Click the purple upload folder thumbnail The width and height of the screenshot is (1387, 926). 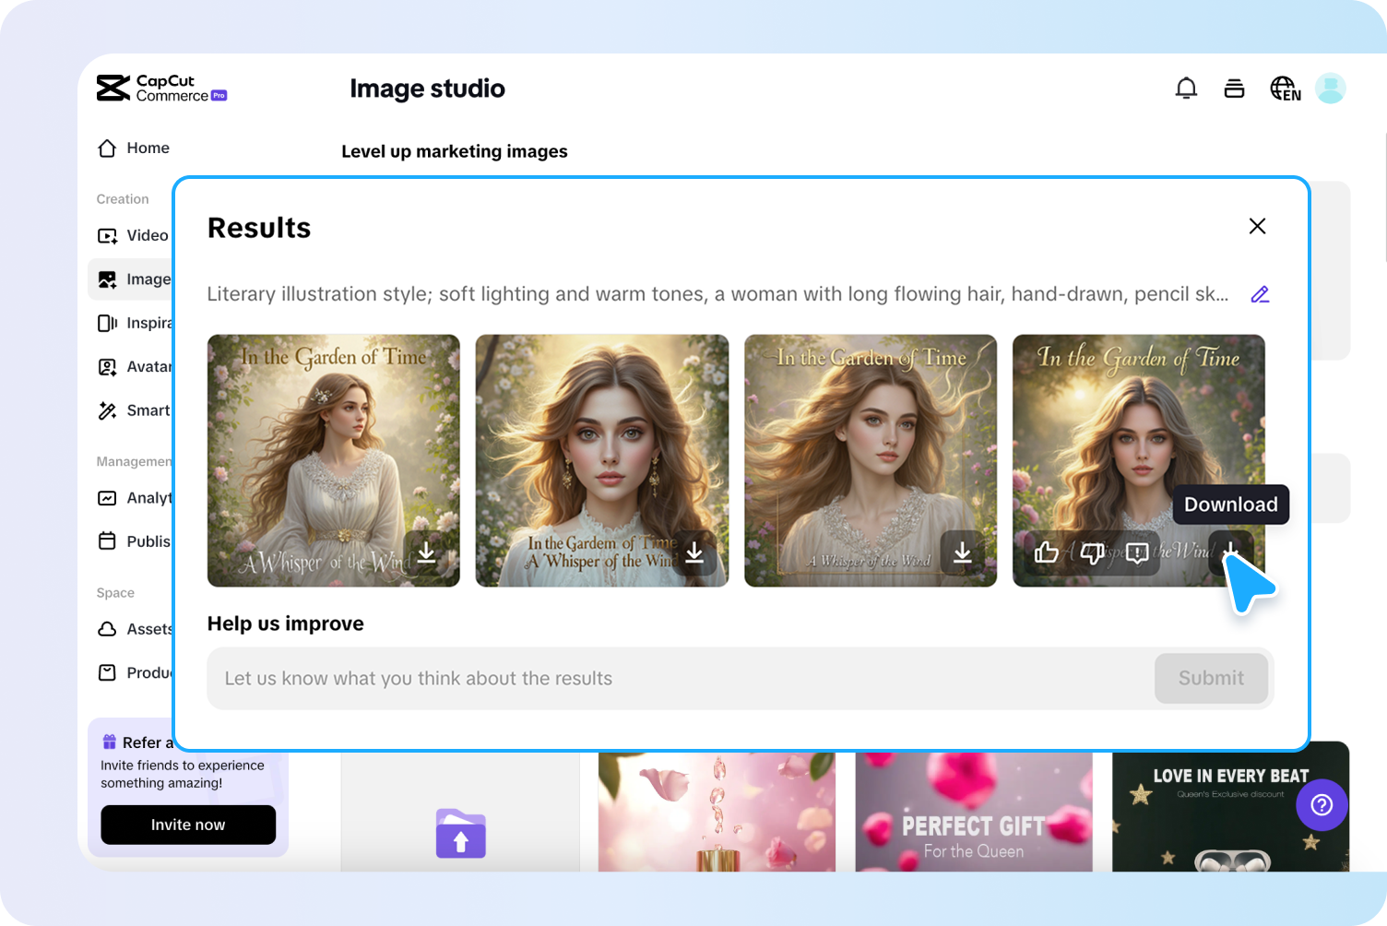460,833
